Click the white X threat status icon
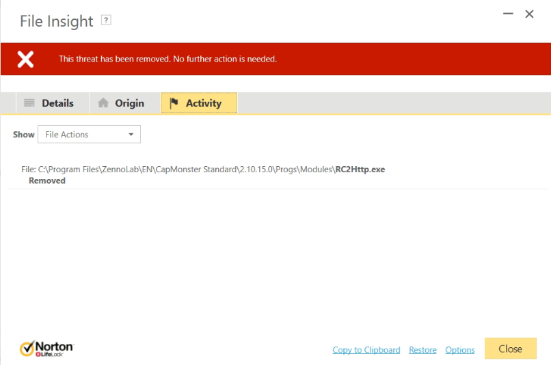551x365 pixels. [x=26, y=59]
